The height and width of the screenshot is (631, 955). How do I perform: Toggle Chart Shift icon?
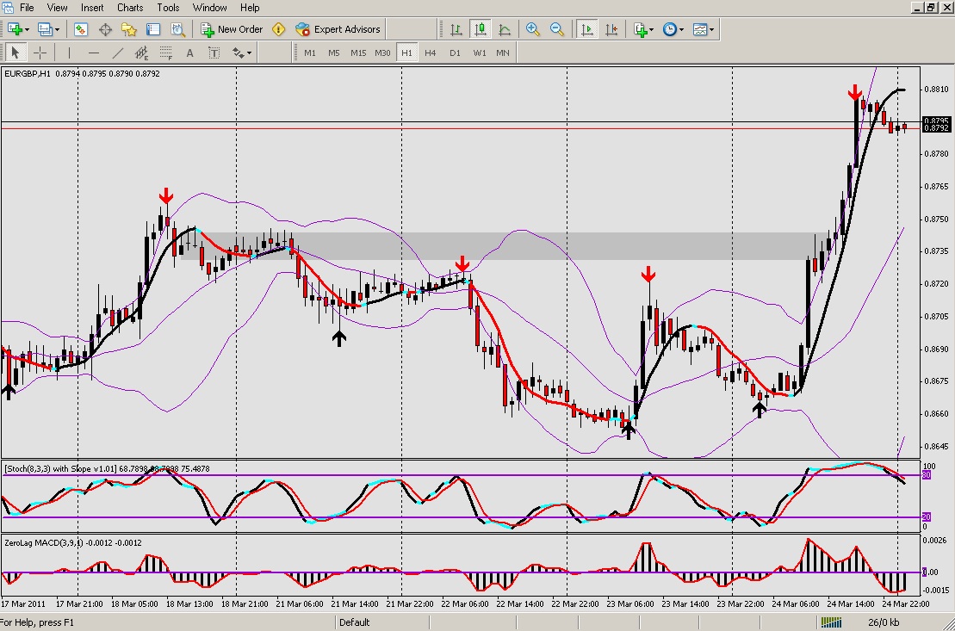[611, 29]
